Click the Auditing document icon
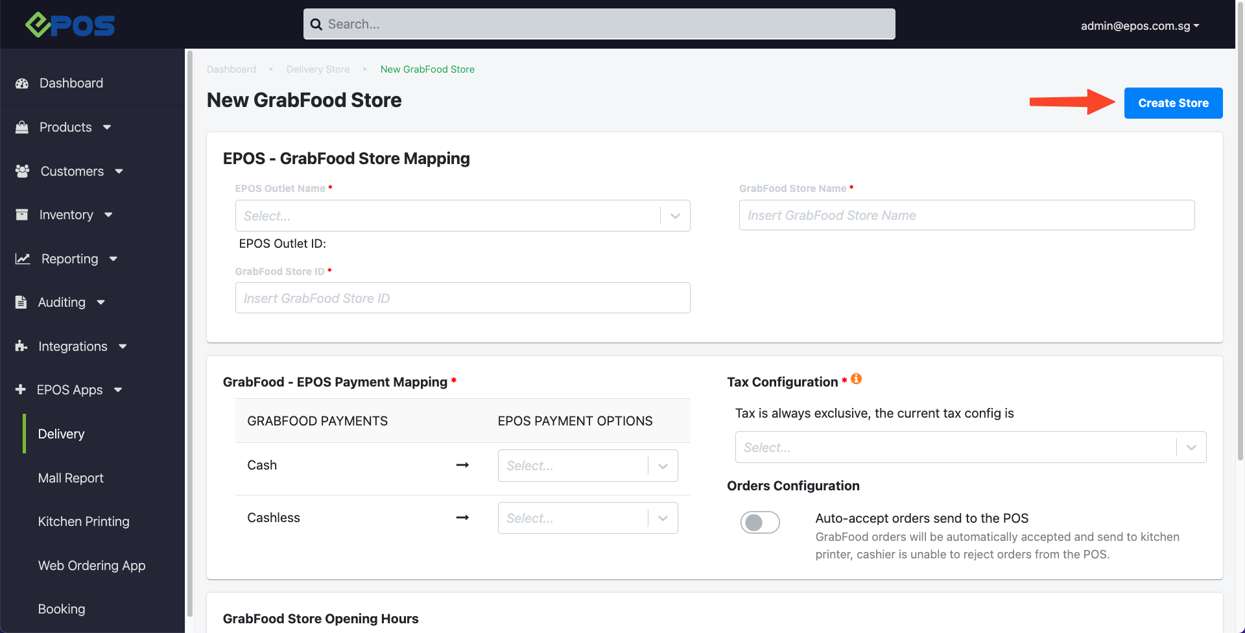 pyautogui.click(x=21, y=302)
